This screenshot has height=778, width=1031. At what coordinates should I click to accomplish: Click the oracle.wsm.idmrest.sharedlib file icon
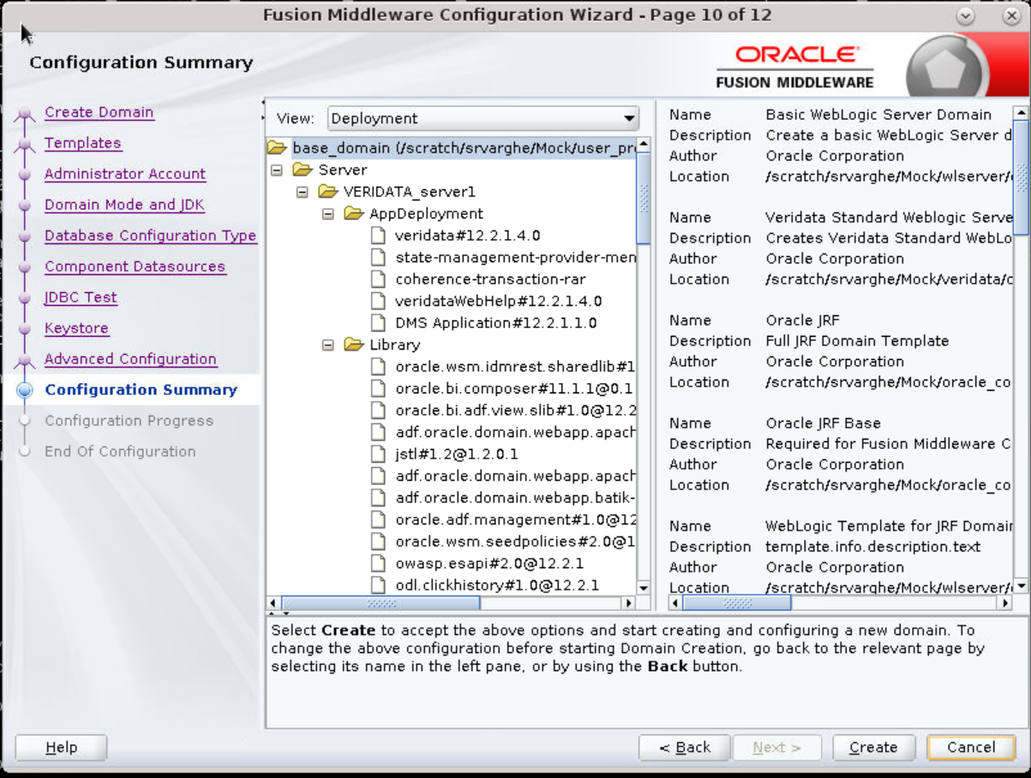378,367
